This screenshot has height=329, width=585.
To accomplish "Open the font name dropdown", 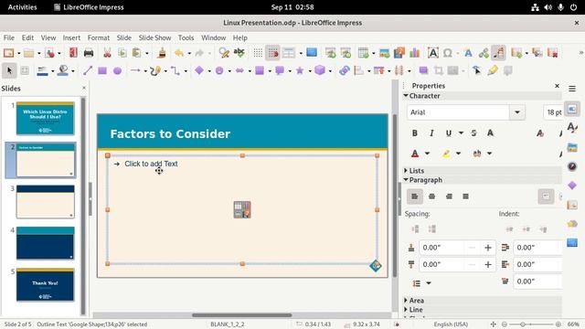I will coord(517,112).
